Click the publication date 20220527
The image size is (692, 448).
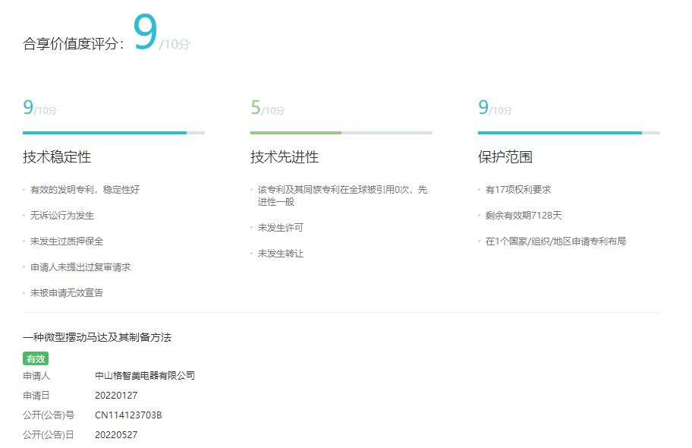pos(116,435)
